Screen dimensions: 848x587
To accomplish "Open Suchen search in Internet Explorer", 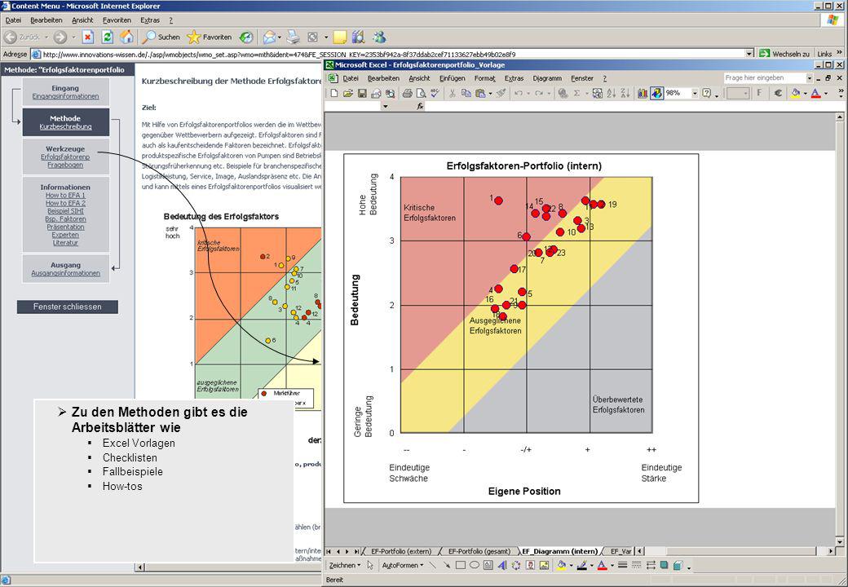I will click(x=161, y=38).
